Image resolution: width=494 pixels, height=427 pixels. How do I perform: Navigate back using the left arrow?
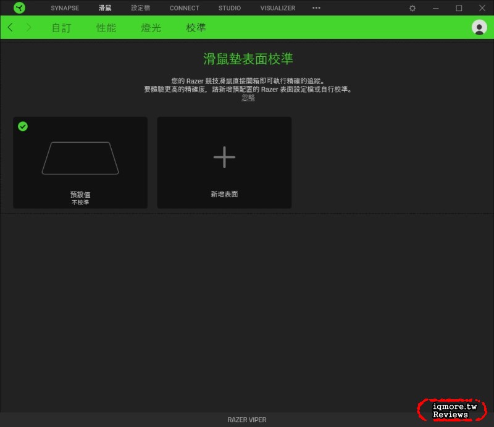[10, 28]
